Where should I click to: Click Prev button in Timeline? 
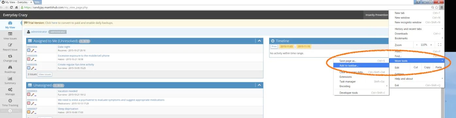pos(274,46)
